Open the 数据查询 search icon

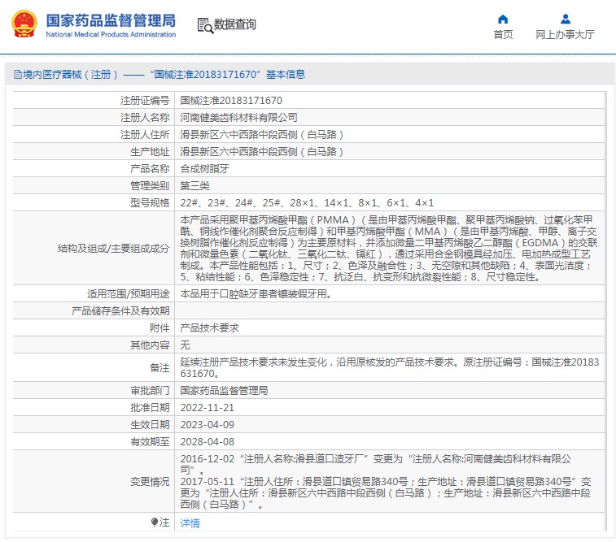point(205,25)
